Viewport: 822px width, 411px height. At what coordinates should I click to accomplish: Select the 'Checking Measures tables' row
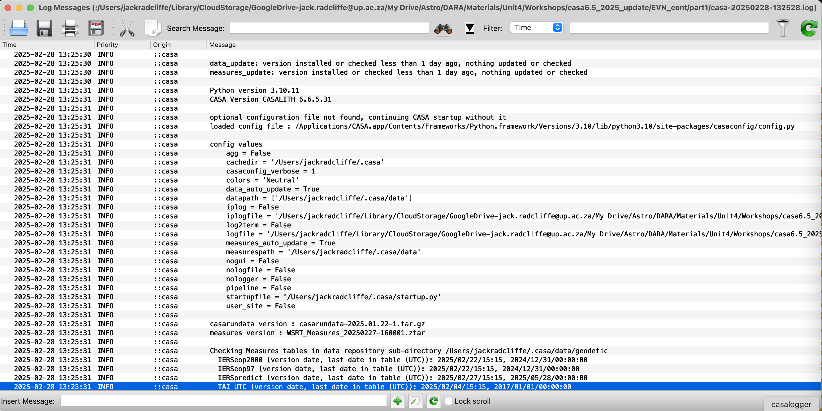[411, 351]
